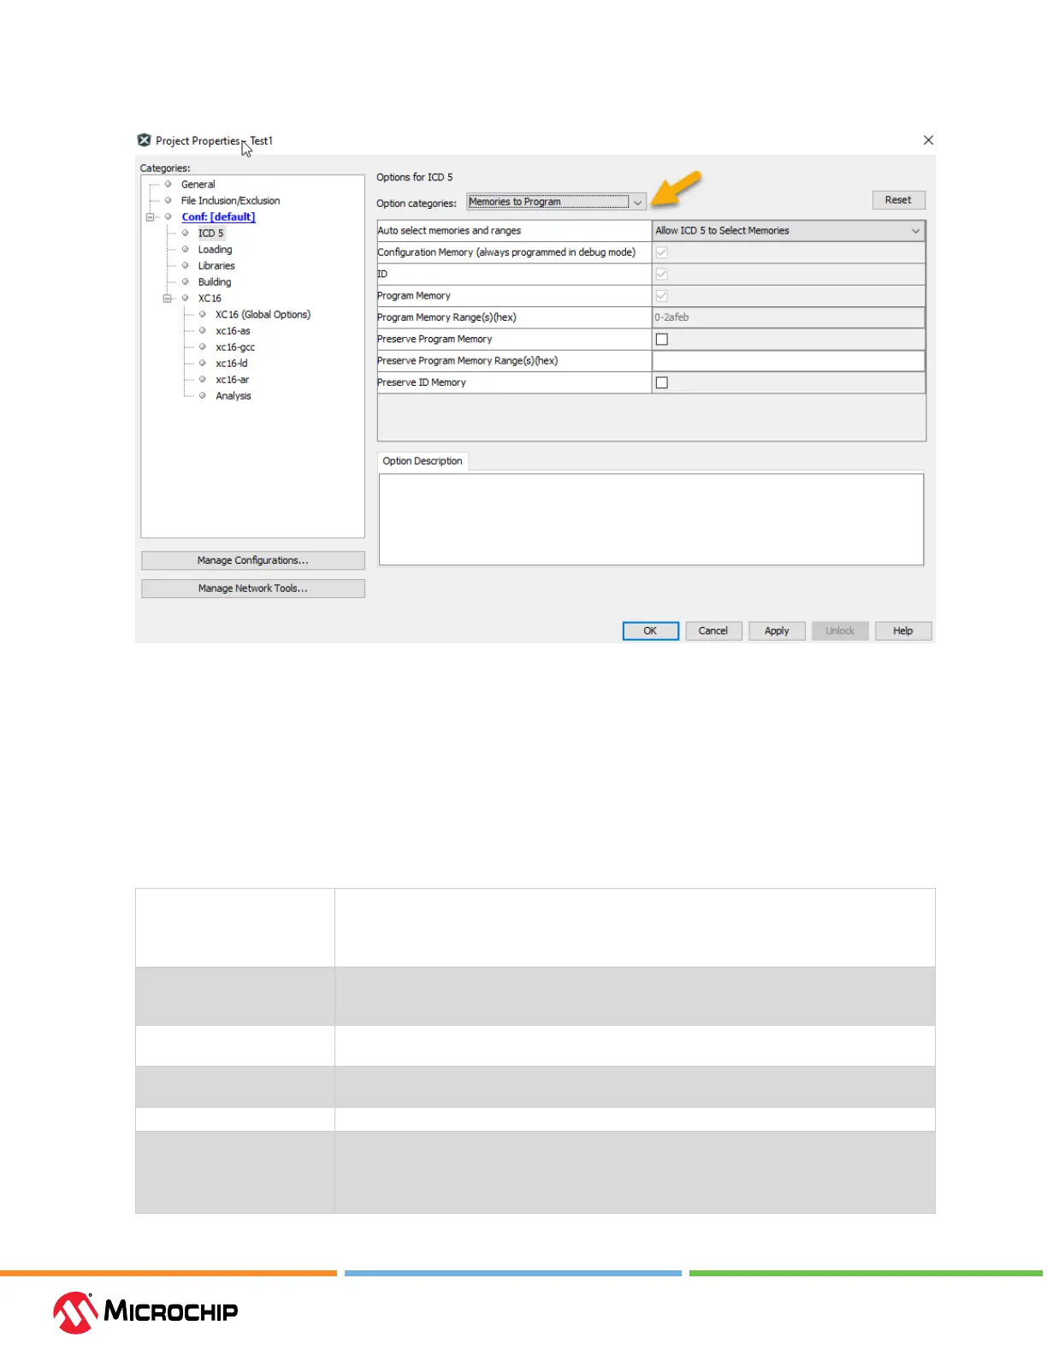Select the Loading category
Viewport: 1047px width, 1355px height.
[215, 250]
